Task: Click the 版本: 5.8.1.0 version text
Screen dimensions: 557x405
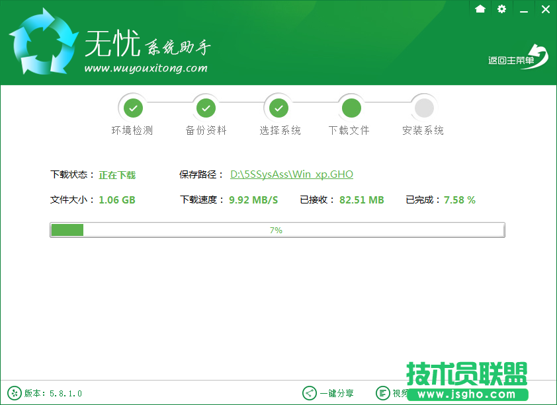Action: pyautogui.click(x=53, y=394)
